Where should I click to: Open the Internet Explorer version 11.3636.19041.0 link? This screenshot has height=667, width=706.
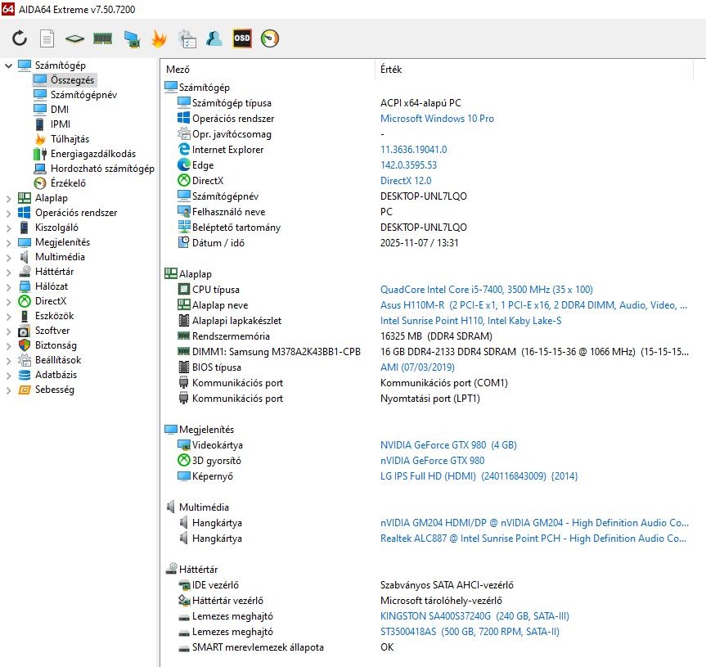[414, 150]
